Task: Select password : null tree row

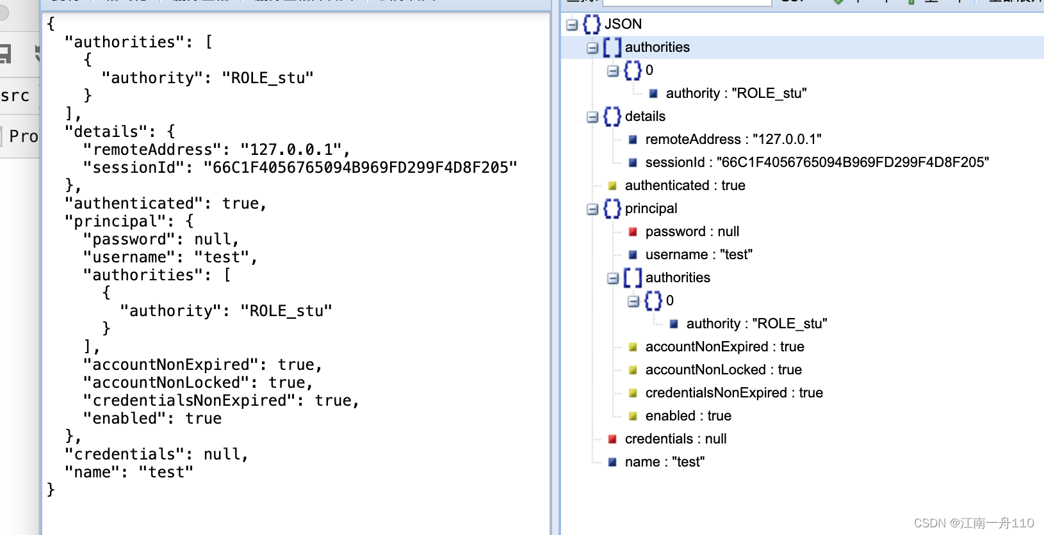Action: coord(692,232)
